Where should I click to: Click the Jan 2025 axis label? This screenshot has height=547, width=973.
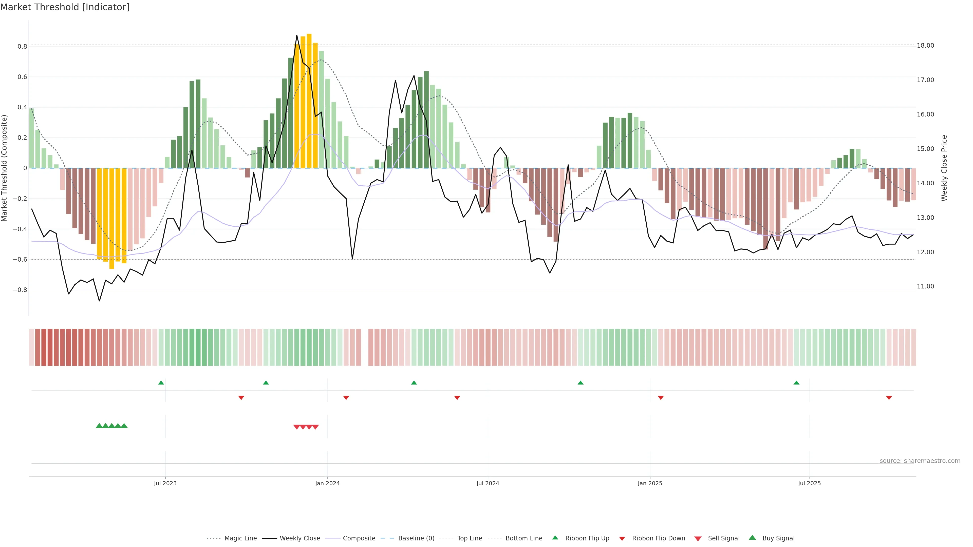(x=650, y=483)
